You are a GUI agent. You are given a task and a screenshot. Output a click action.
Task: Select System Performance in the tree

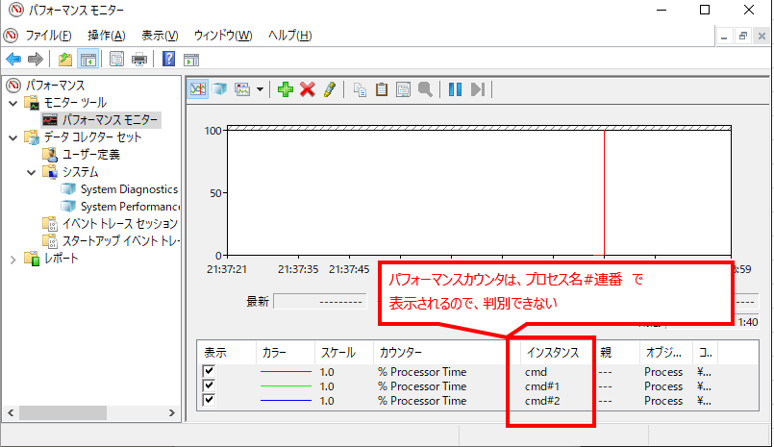click(130, 207)
